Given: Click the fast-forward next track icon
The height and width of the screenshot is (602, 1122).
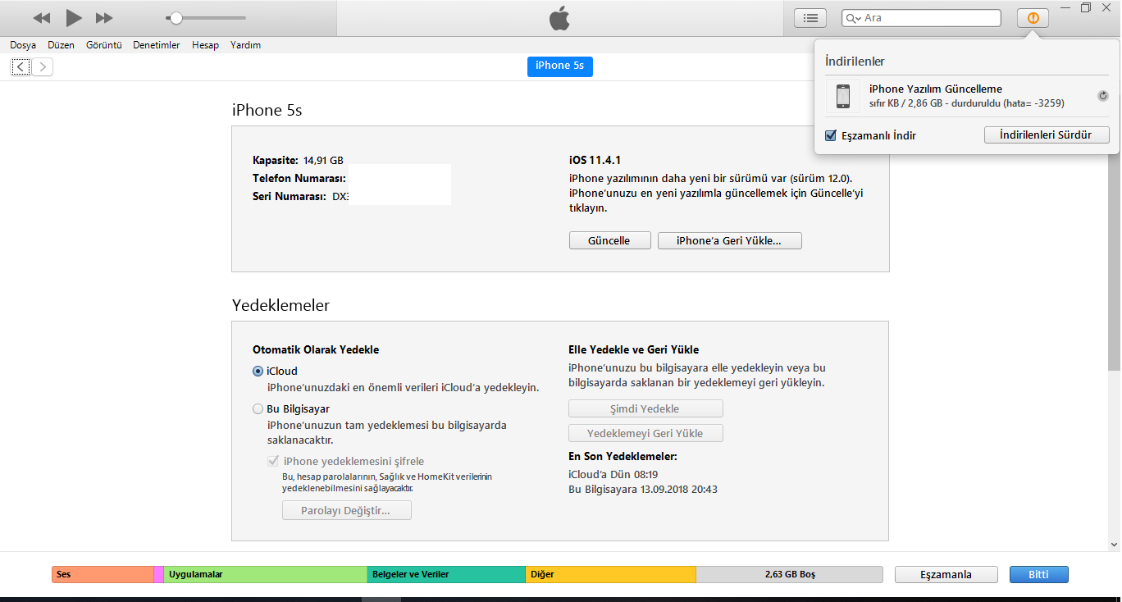Looking at the screenshot, I should (104, 17).
